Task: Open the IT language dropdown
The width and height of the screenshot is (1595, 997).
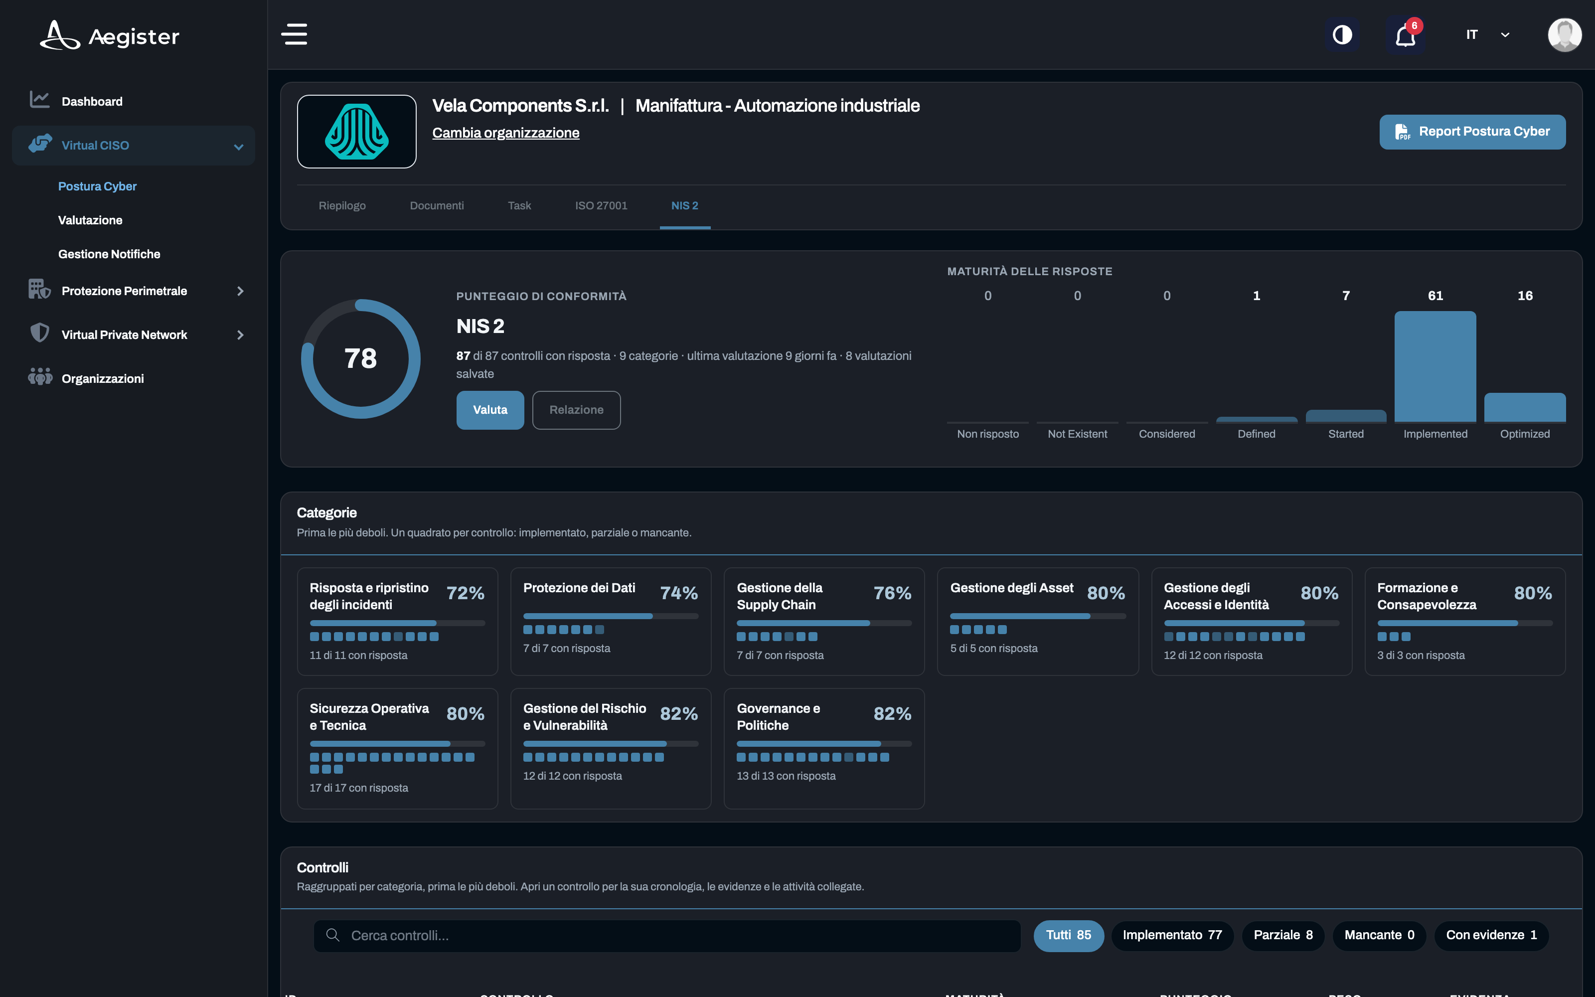Action: 1487,34
